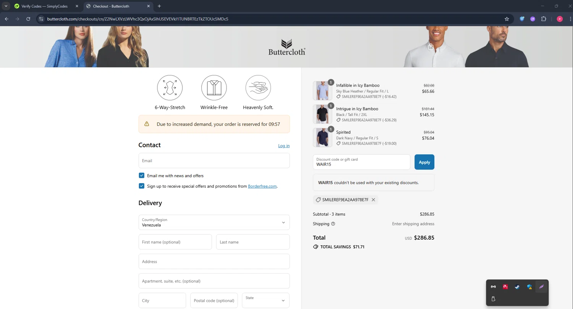Image resolution: width=573 pixels, height=309 pixels.
Task: View site information icon in address bar
Action: tap(41, 19)
